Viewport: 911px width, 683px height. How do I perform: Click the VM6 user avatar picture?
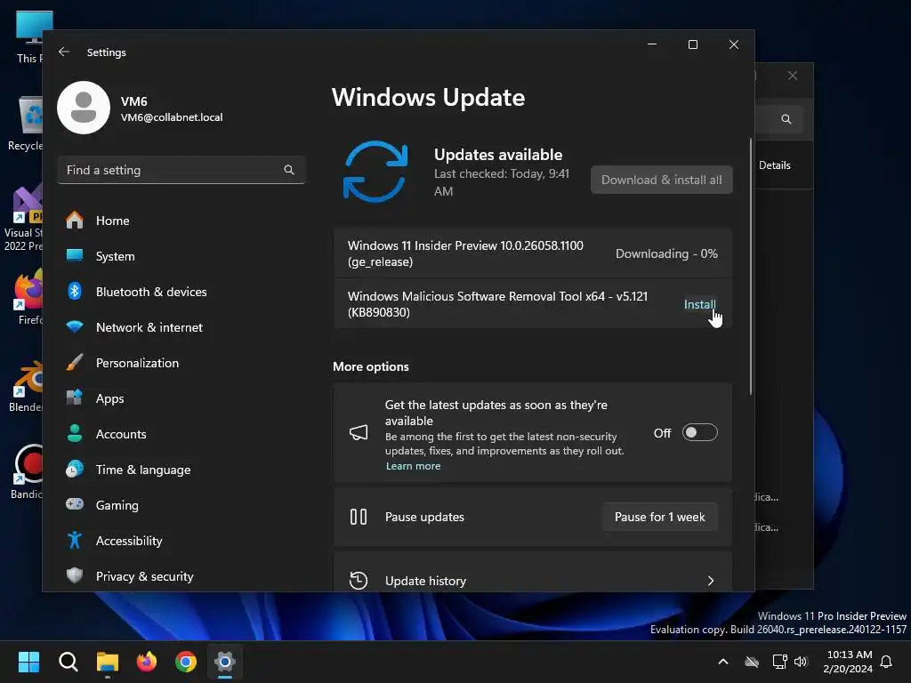point(84,108)
